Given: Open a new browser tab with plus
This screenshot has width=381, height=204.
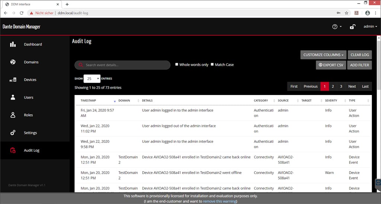Looking at the screenshot, I should tap(67, 4).
